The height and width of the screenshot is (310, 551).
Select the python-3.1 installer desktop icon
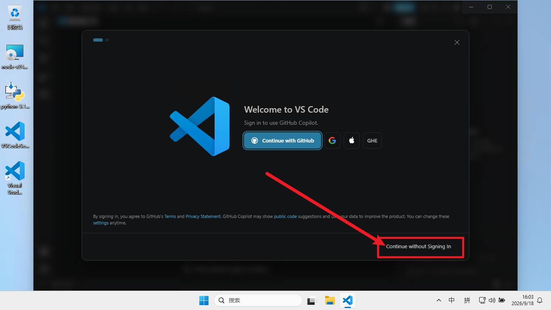tap(15, 96)
